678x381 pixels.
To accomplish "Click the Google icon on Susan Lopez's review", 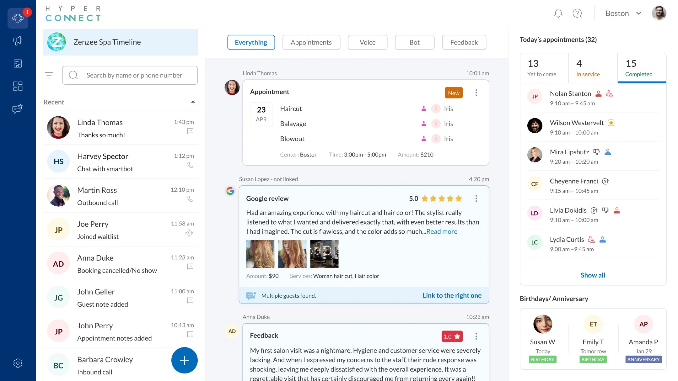I will pyautogui.click(x=230, y=191).
